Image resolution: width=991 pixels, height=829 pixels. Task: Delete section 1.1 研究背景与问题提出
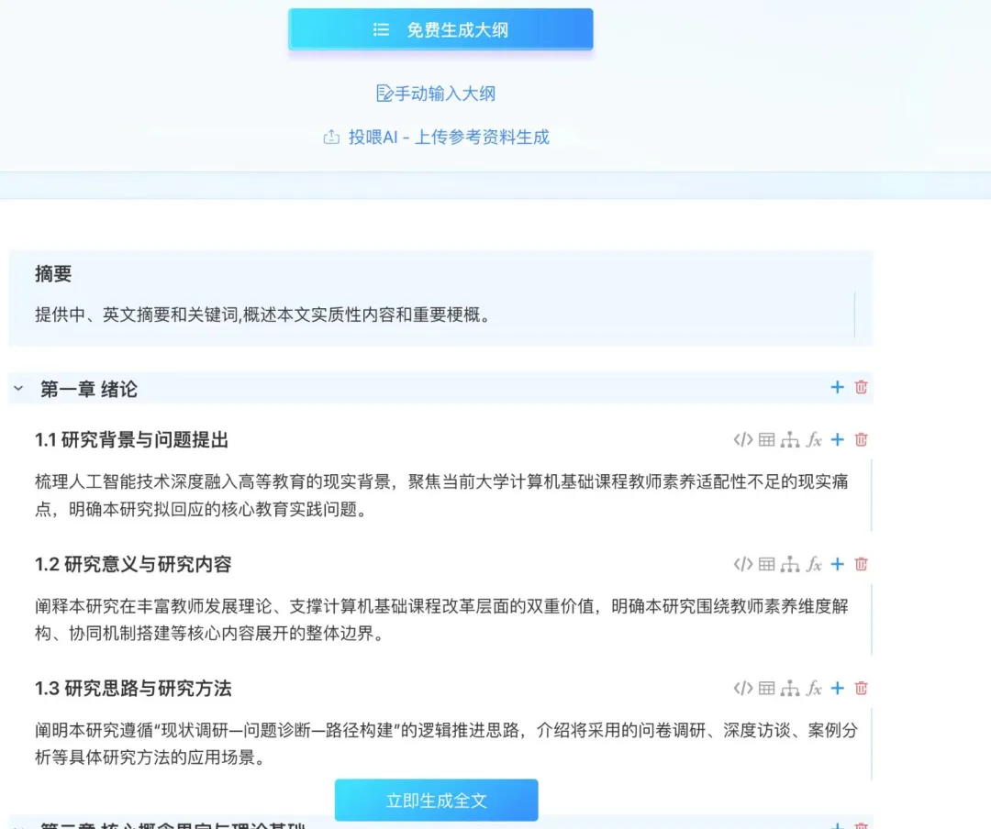pyautogui.click(x=861, y=440)
